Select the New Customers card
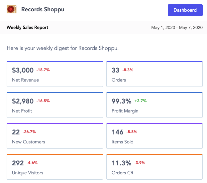207x183 pixels. 55,136
